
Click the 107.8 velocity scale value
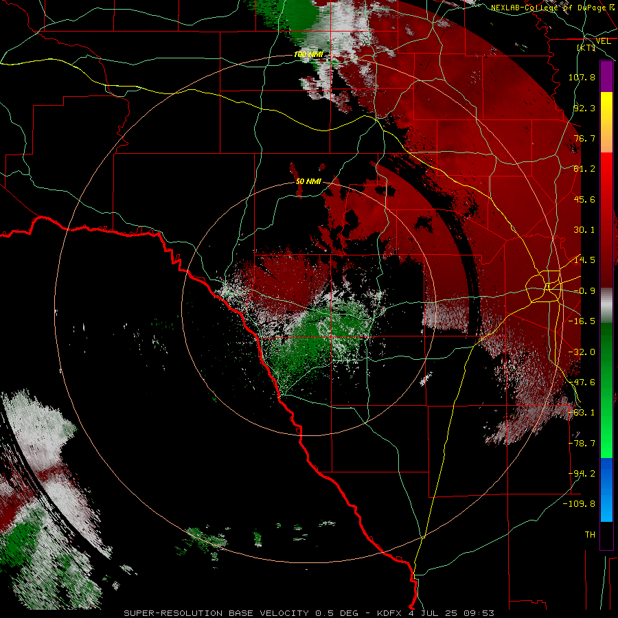[582, 77]
